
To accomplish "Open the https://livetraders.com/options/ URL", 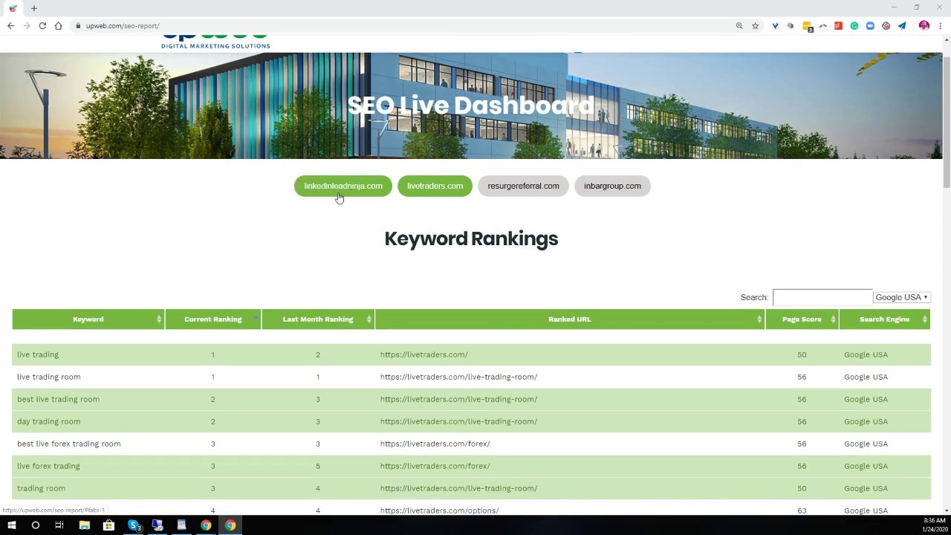I will tap(439, 510).
